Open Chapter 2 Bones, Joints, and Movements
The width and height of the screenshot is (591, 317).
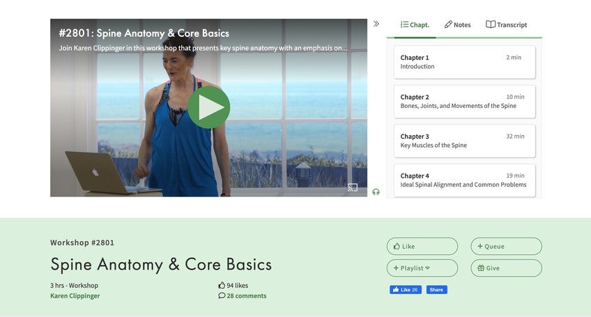pos(464,102)
